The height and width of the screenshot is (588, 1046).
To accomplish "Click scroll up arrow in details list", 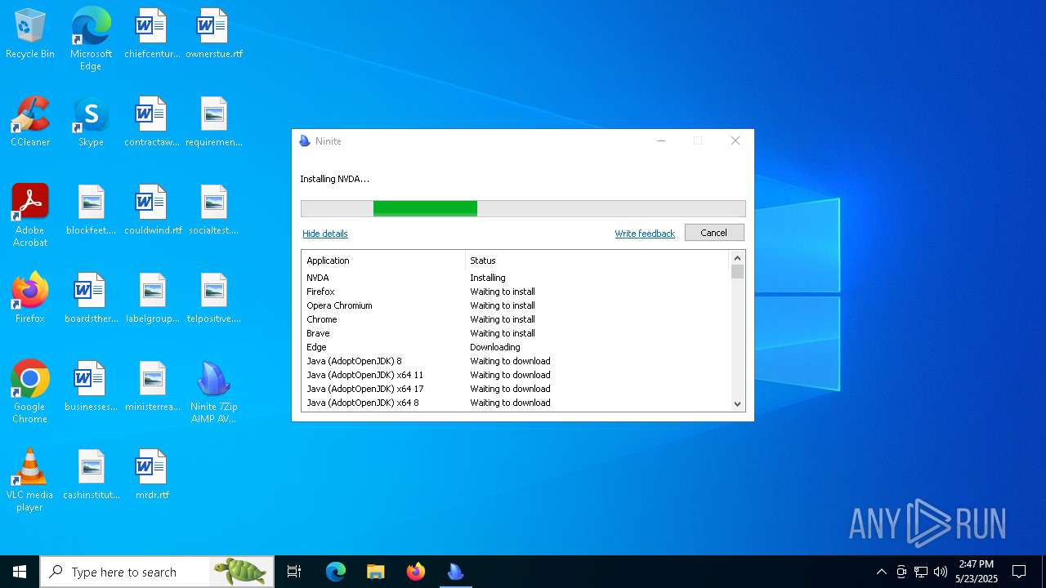I will pyautogui.click(x=737, y=258).
